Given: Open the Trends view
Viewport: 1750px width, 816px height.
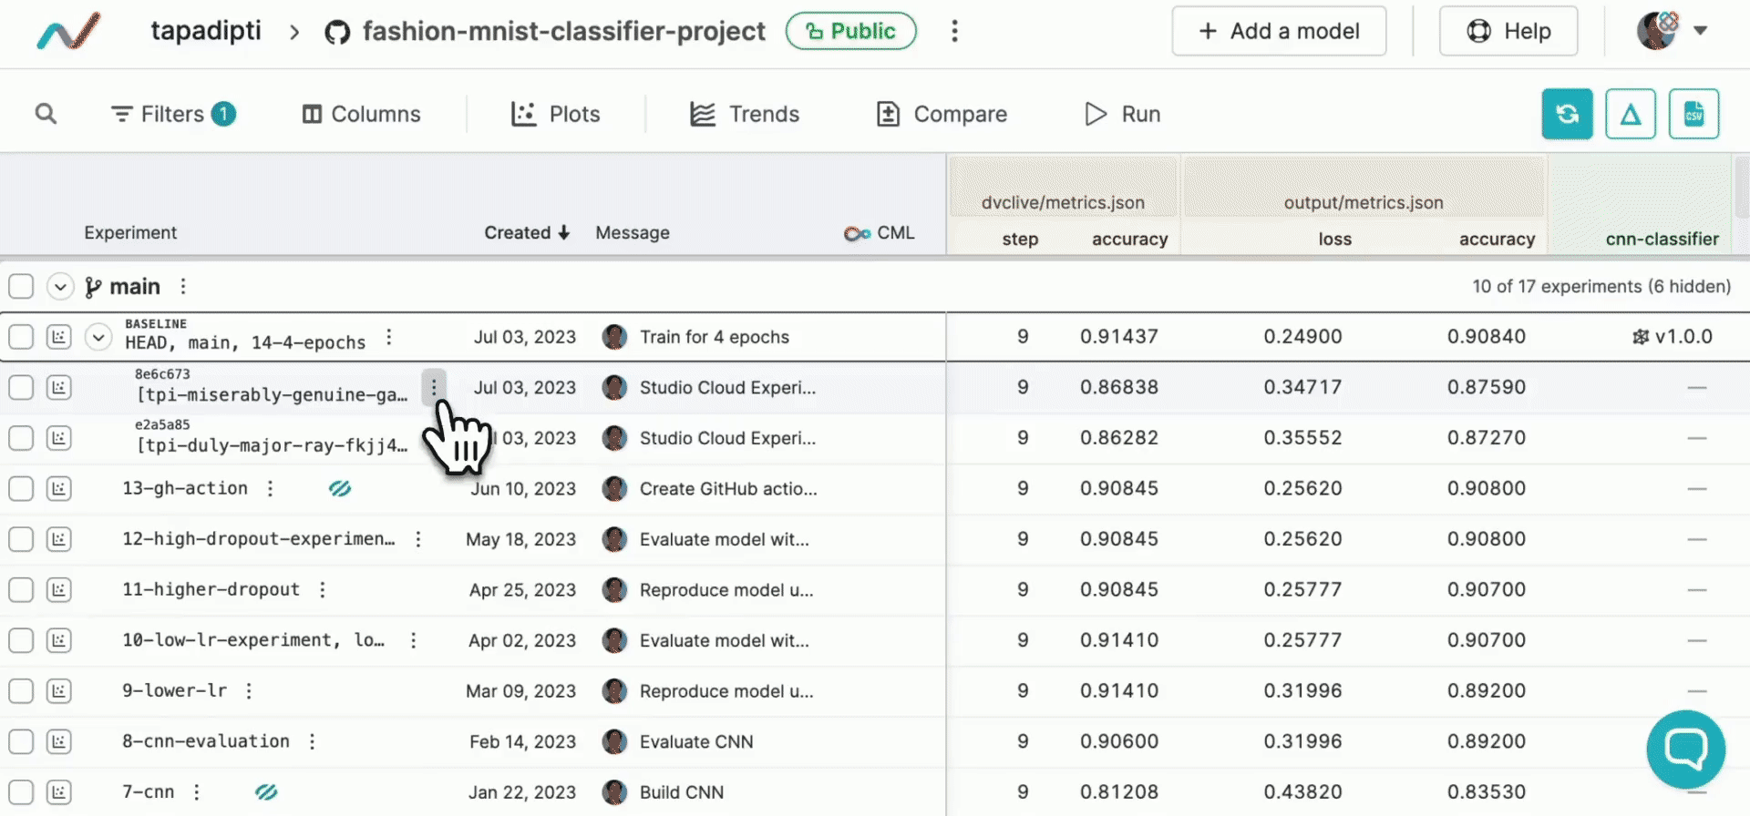Looking at the screenshot, I should pyautogui.click(x=745, y=114).
